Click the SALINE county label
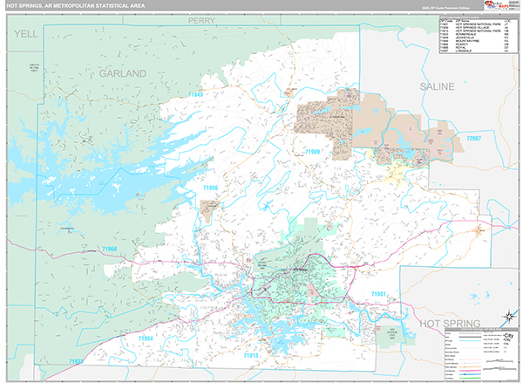The height and width of the screenshot is (383, 523). [x=437, y=87]
